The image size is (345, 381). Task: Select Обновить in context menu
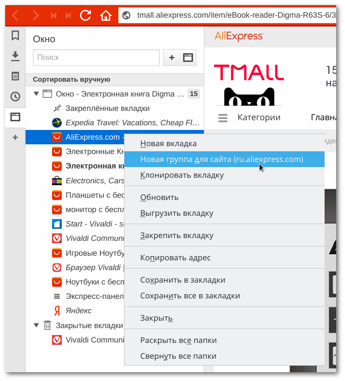click(x=224, y=197)
